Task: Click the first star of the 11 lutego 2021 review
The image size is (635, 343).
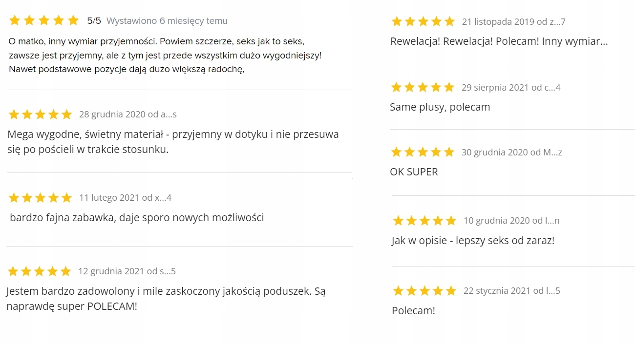Action: pyautogui.click(x=14, y=198)
